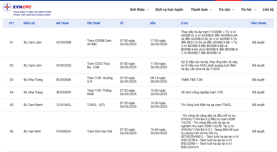Viewport: 277px width, 152px height.
Task: Click Trạm C032 Thủy Ba - CAB name
Action: point(98,65)
